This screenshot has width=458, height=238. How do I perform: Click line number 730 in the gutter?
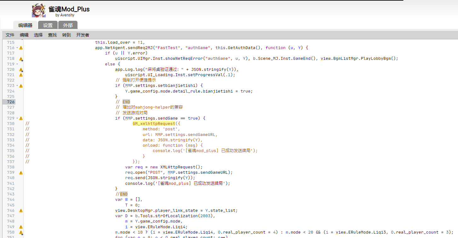click(10, 124)
